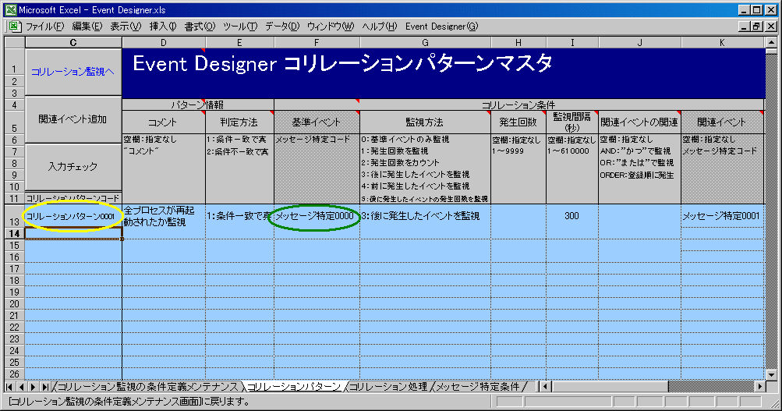
Task: Select column I header
Action: 572,43
